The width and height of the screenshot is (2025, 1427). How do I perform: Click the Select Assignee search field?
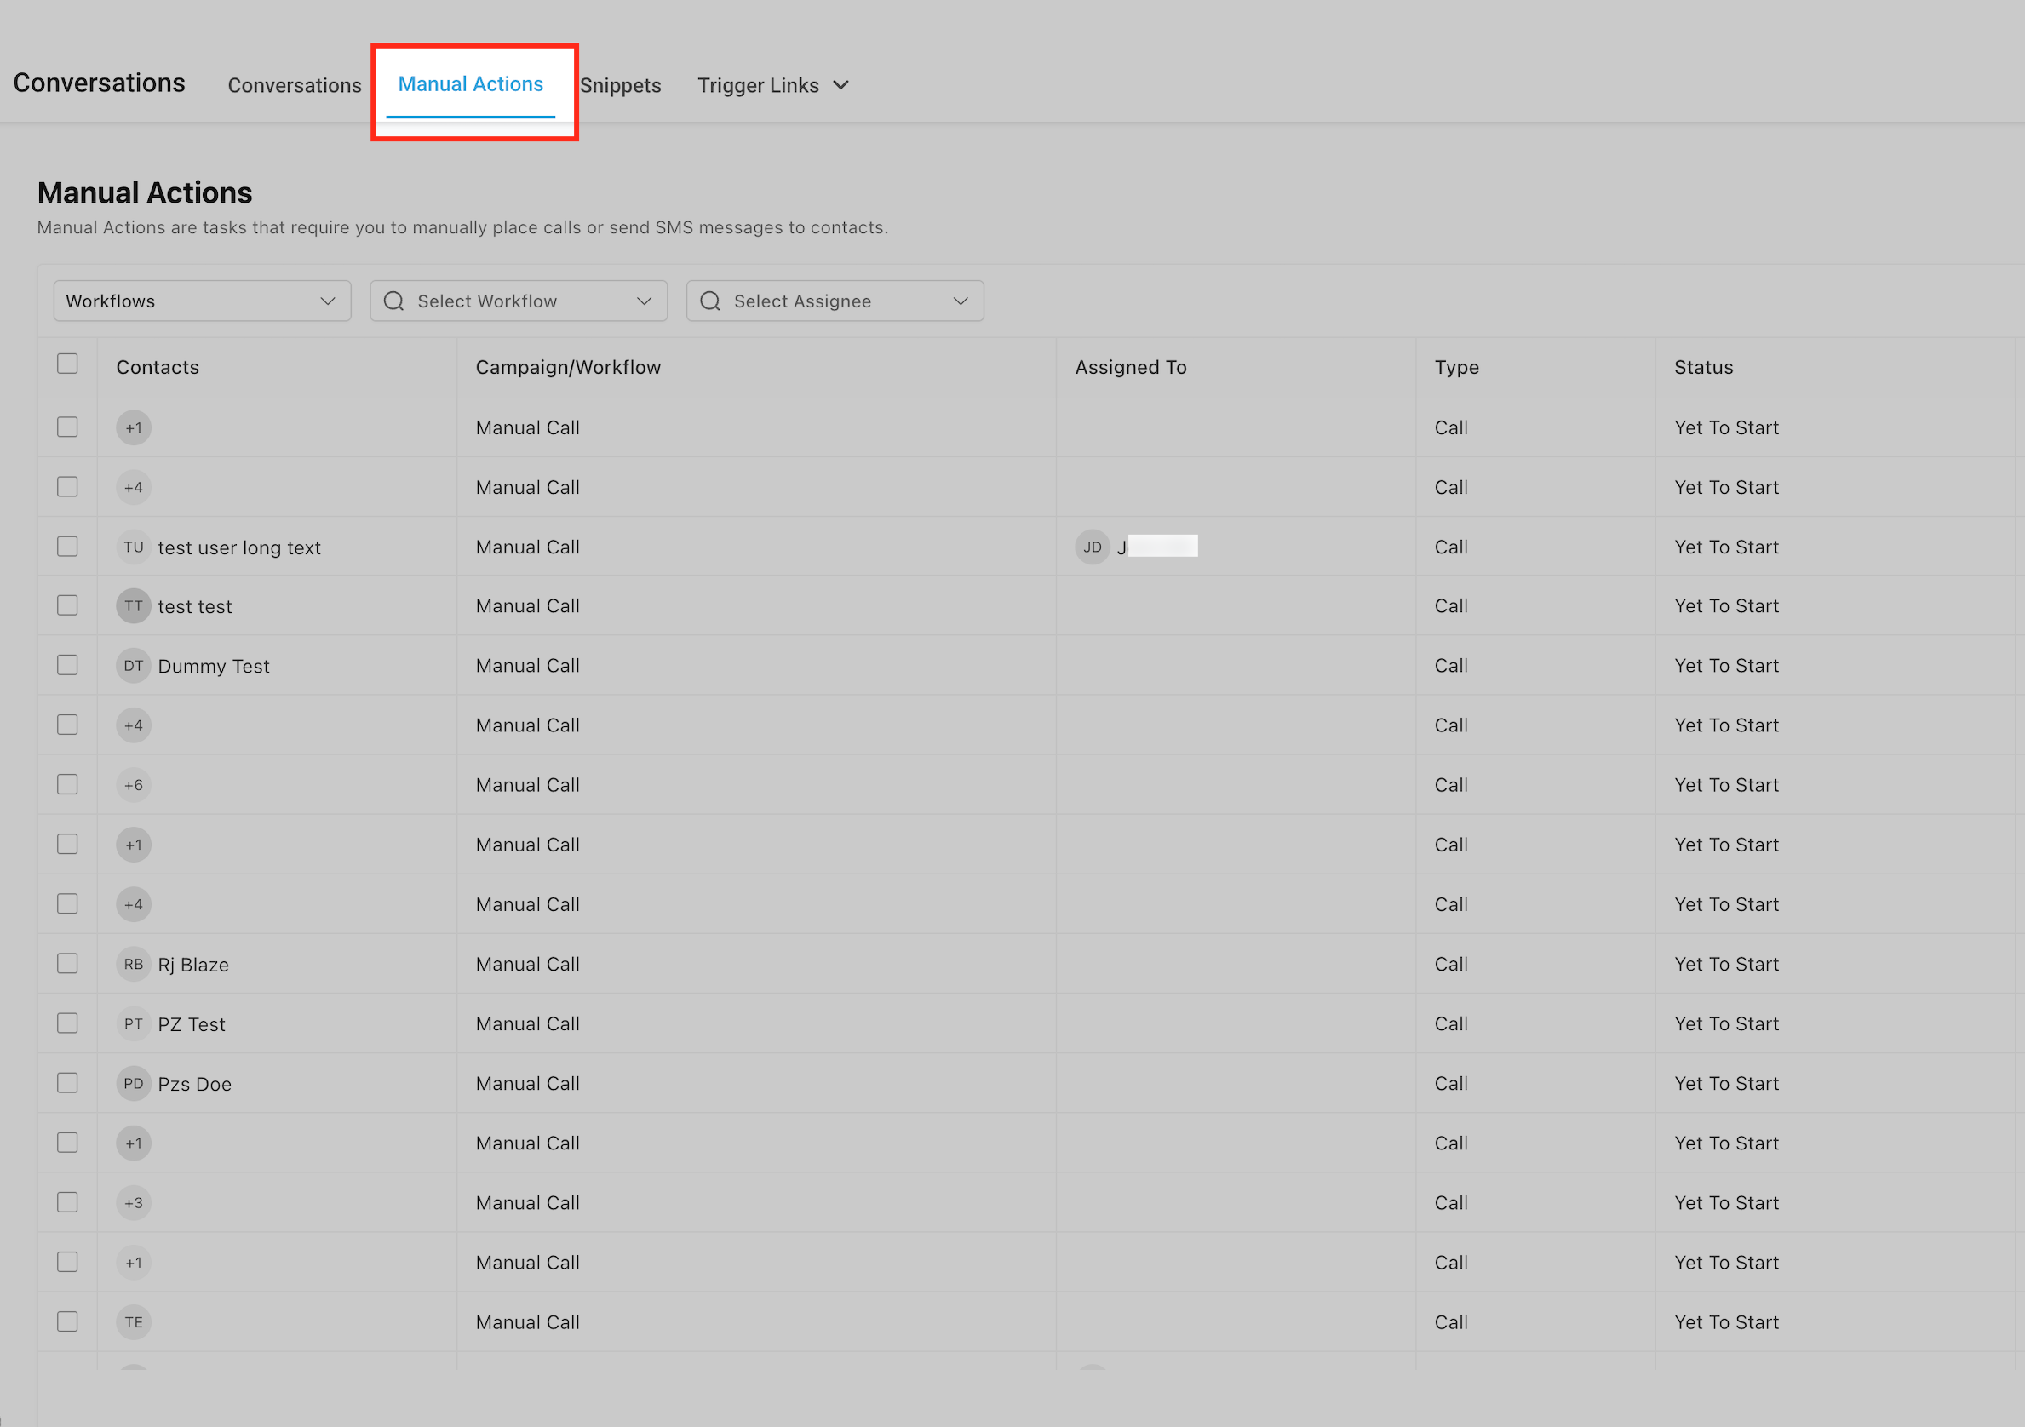coord(834,301)
